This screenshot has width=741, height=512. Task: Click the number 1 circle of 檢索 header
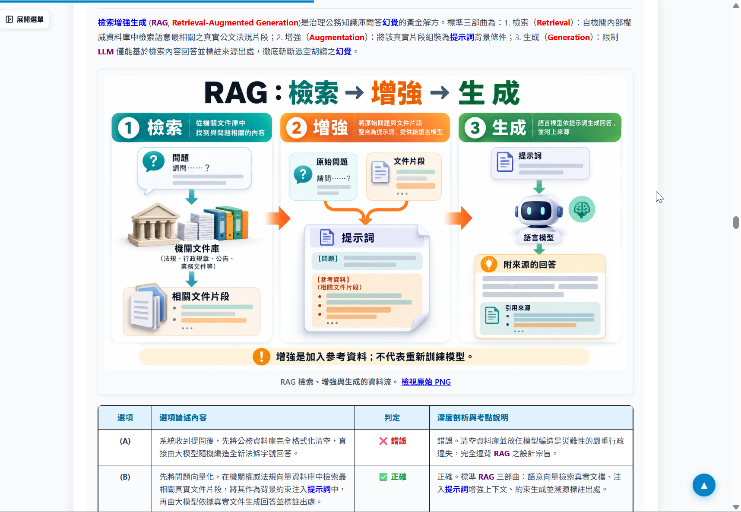pos(128,128)
